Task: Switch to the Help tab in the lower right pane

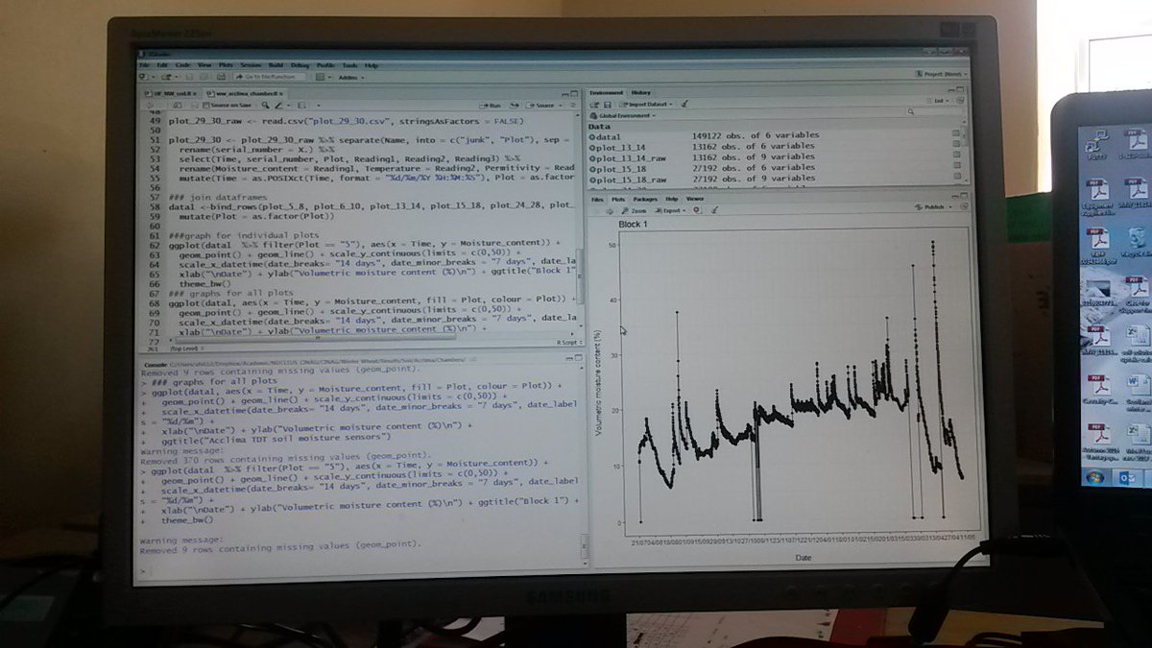Action: tap(671, 199)
